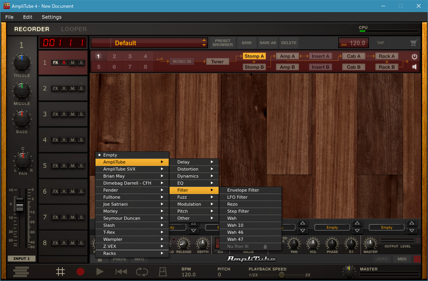The height and width of the screenshot is (281, 428).
Task: Select Amp A in signal chain
Action: tap(287, 56)
